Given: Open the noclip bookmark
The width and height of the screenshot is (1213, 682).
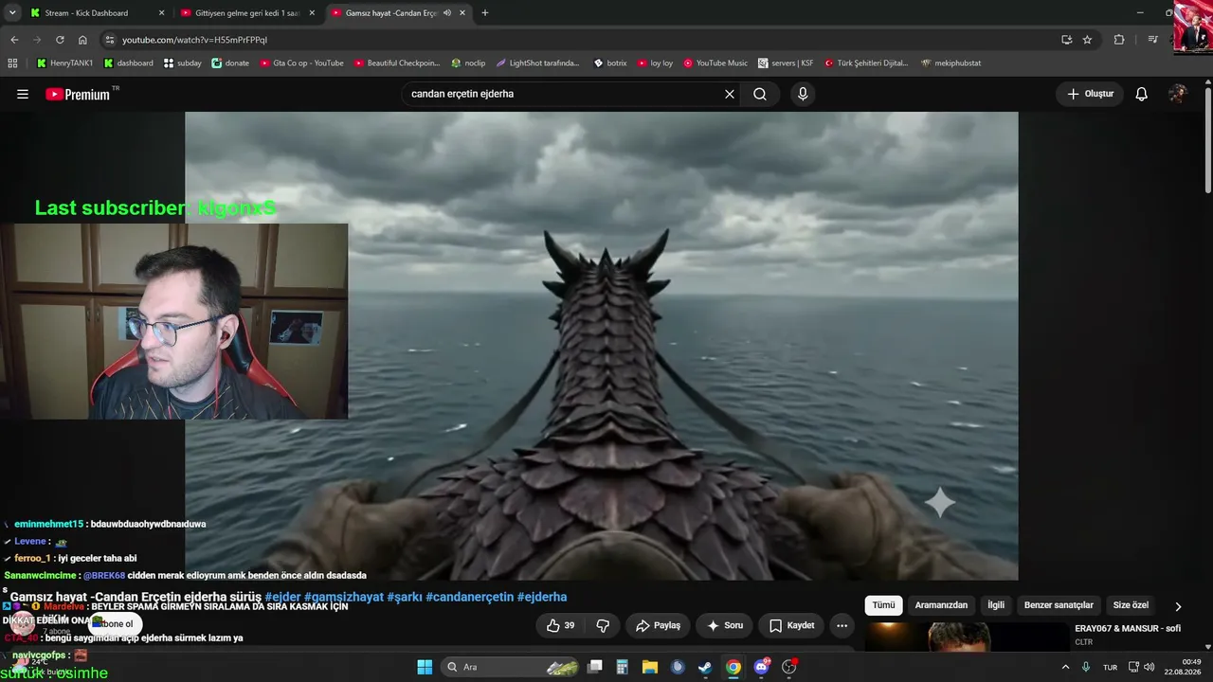Looking at the screenshot, I should 468,63.
